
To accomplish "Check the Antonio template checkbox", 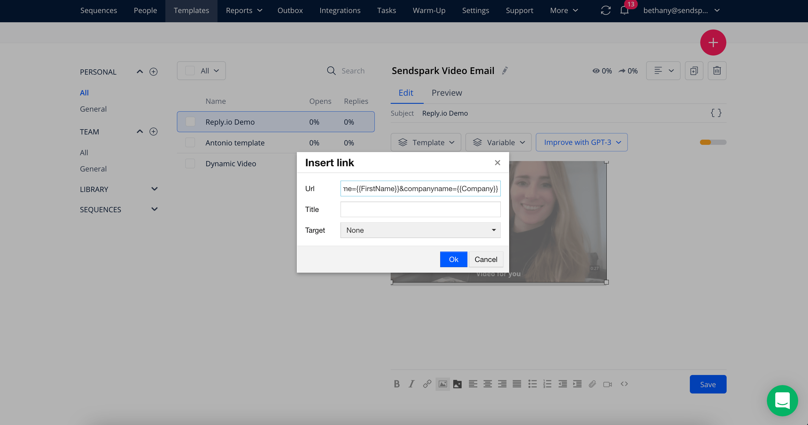I will click(x=190, y=143).
